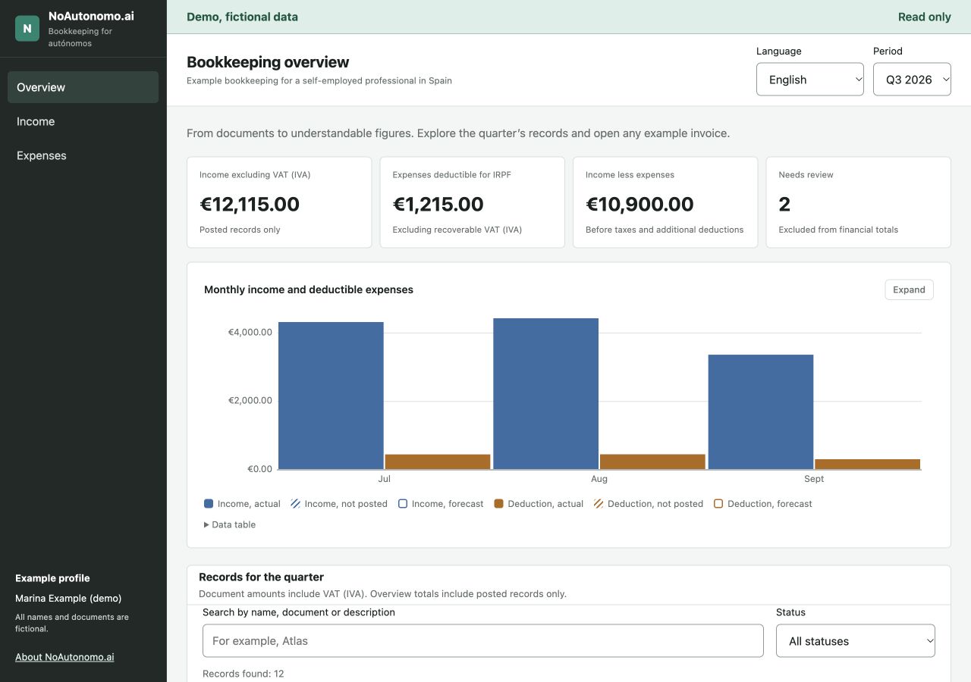
Task: Click the Marina Example (demo) profile name
Action: click(68, 598)
